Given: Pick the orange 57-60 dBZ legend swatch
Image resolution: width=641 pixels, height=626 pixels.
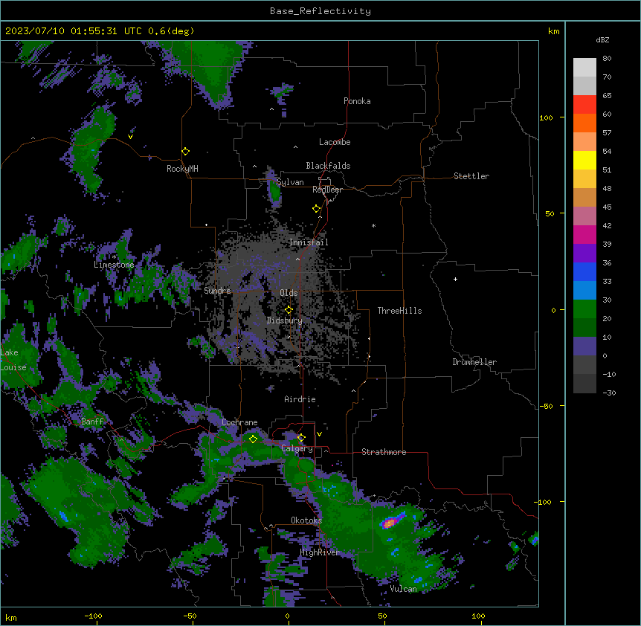Looking at the screenshot, I should pos(584,123).
